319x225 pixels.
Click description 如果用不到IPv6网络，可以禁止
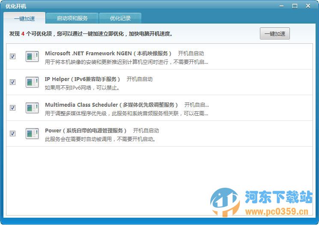[x=82, y=88]
